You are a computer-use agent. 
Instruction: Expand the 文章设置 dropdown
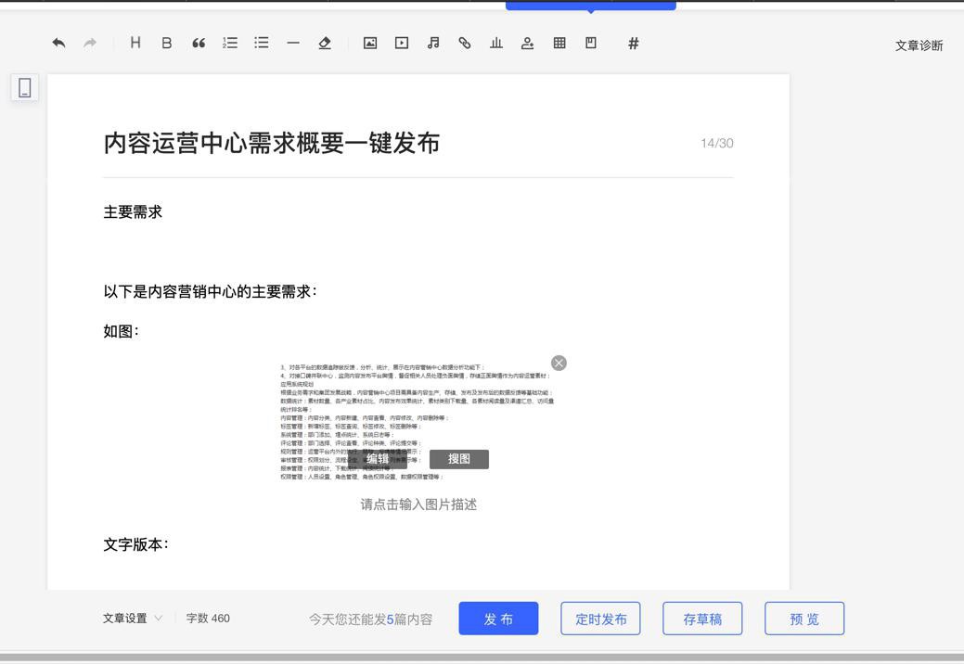click(132, 618)
